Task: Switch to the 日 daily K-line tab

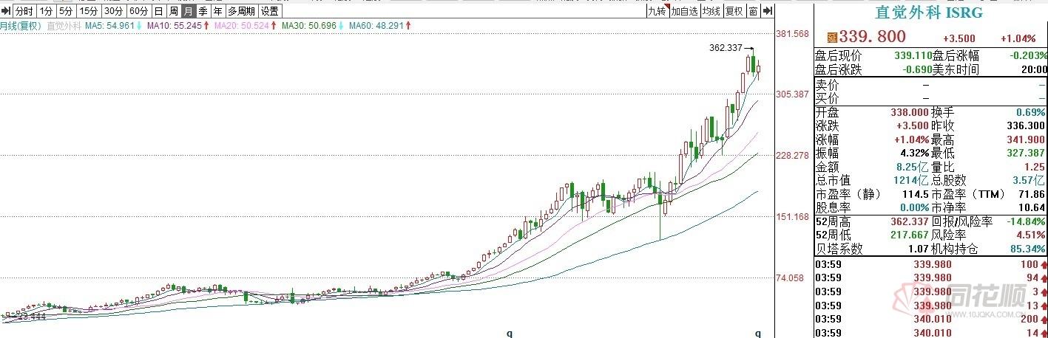Action: tap(158, 11)
